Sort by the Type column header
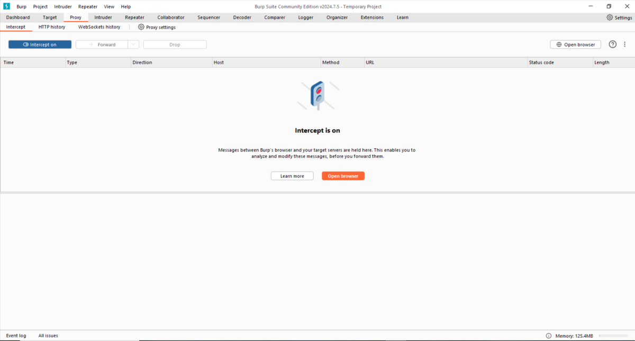Screen dimensions: 635x341 point(98,62)
